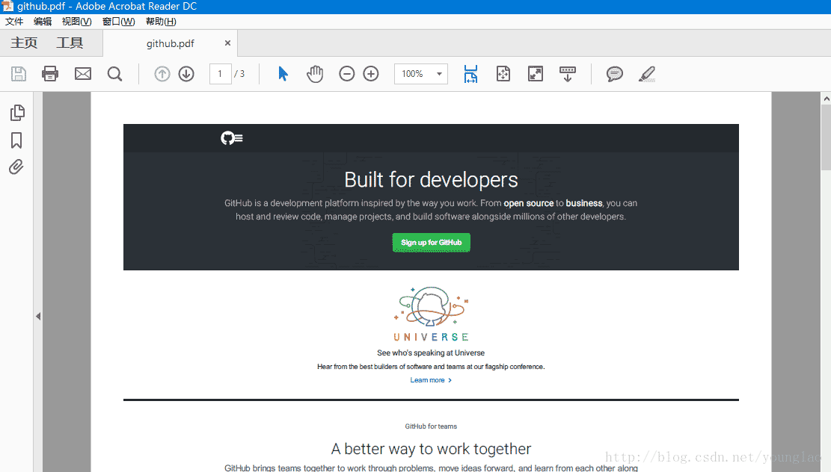Follow the Learn more link
831x472 pixels.
point(431,380)
